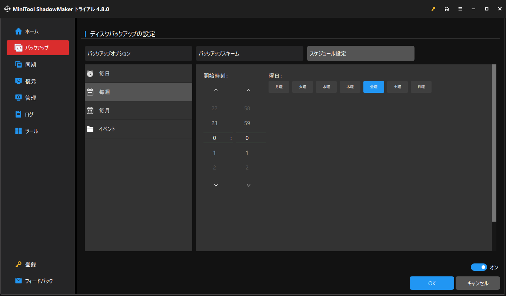Toggle Sunday (日曜) day button
This screenshot has height=296, width=506.
point(421,87)
